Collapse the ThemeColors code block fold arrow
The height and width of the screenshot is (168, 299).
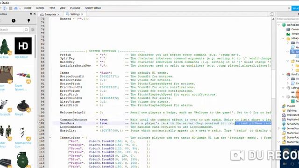point(50,138)
